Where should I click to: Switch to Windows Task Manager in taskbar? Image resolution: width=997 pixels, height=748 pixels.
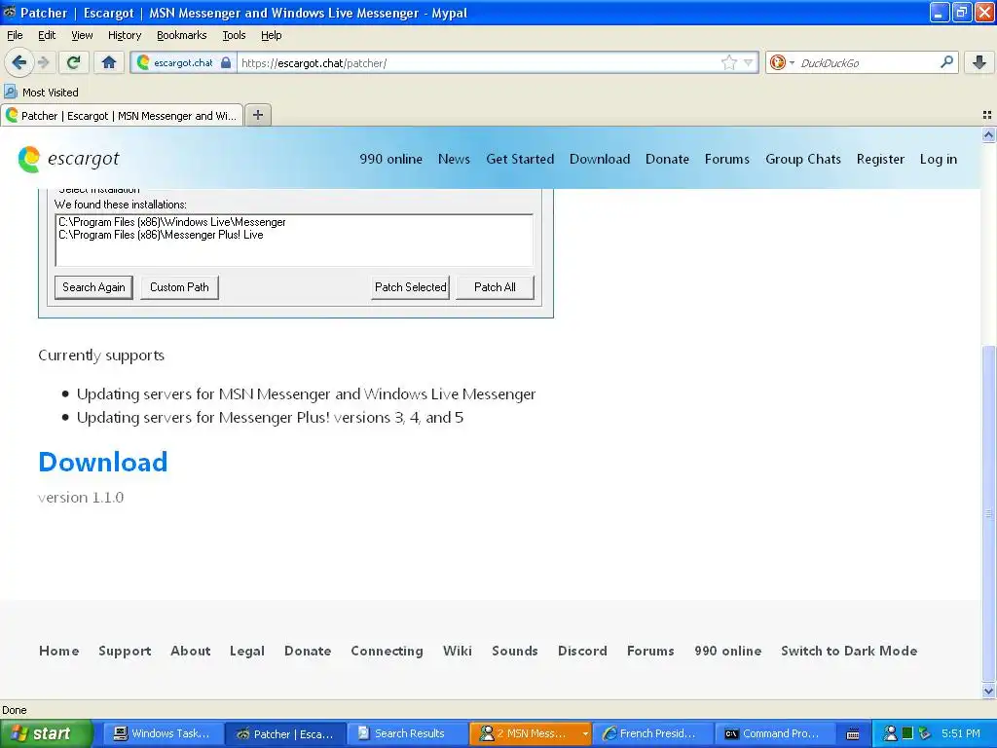(x=163, y=733)
